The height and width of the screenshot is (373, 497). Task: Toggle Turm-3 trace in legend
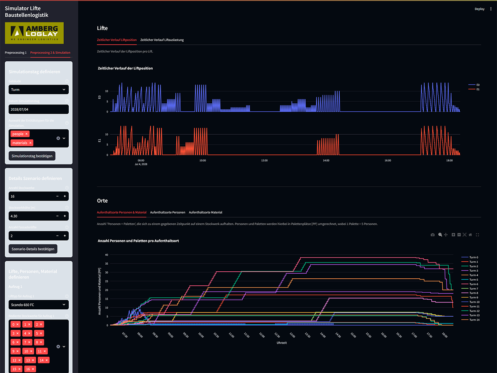pyautogui.click(x=470, y=271)
